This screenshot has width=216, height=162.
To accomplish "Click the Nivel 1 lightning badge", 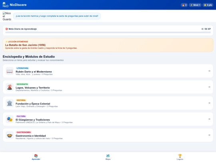I will 195,5.
